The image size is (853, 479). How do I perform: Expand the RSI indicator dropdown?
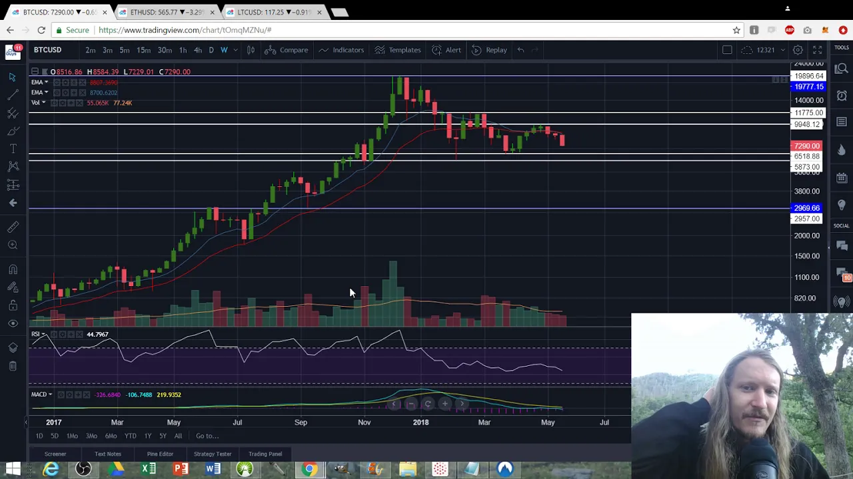pos(43,334)
